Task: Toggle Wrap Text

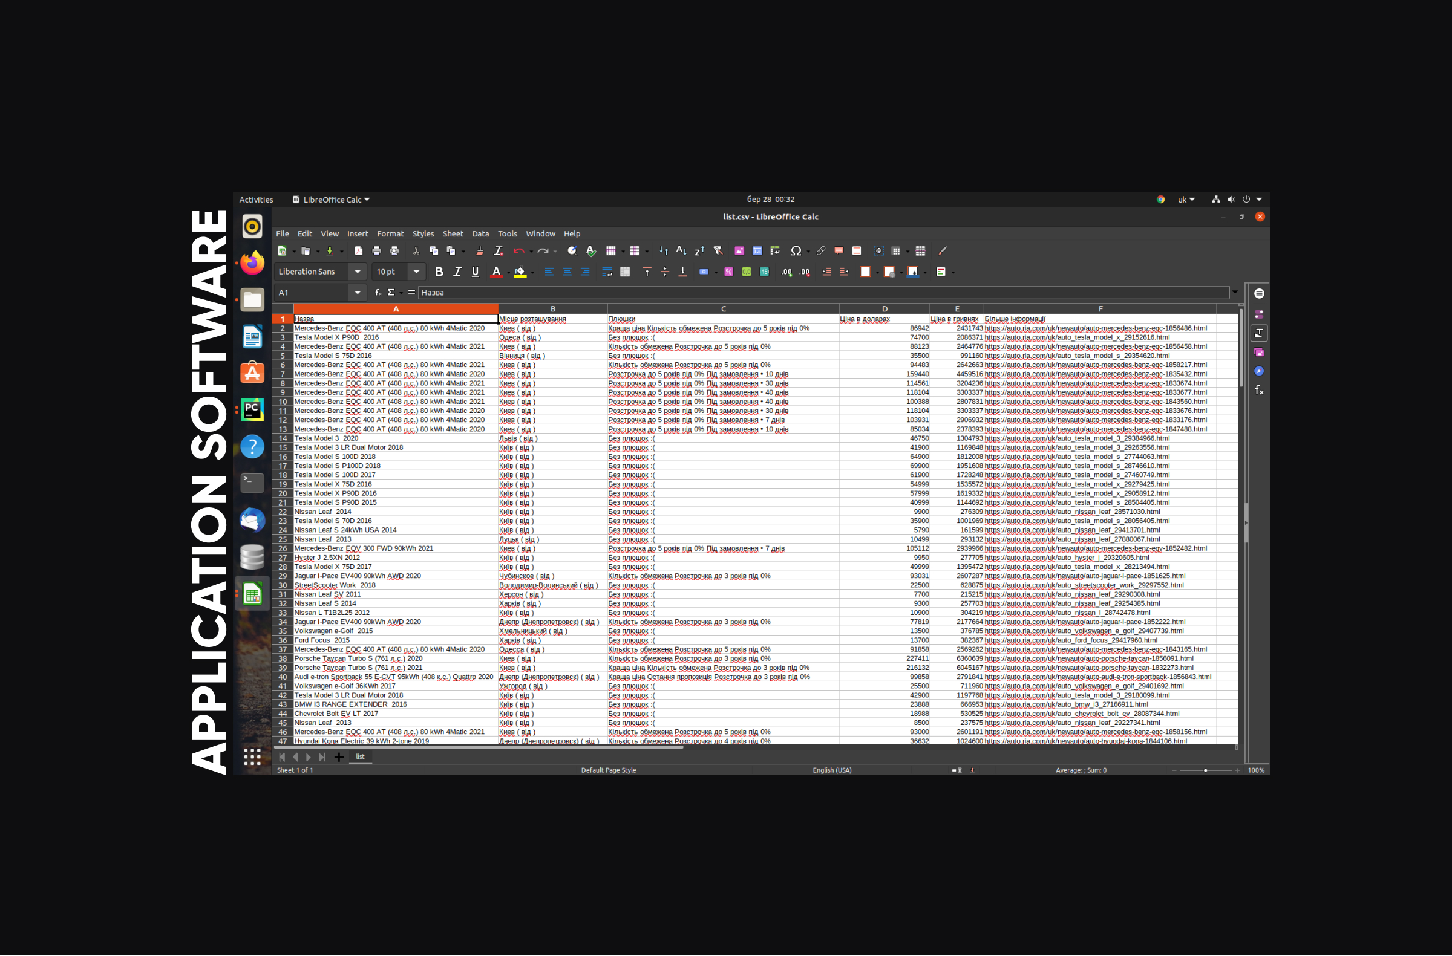Action: coord(606,272)
